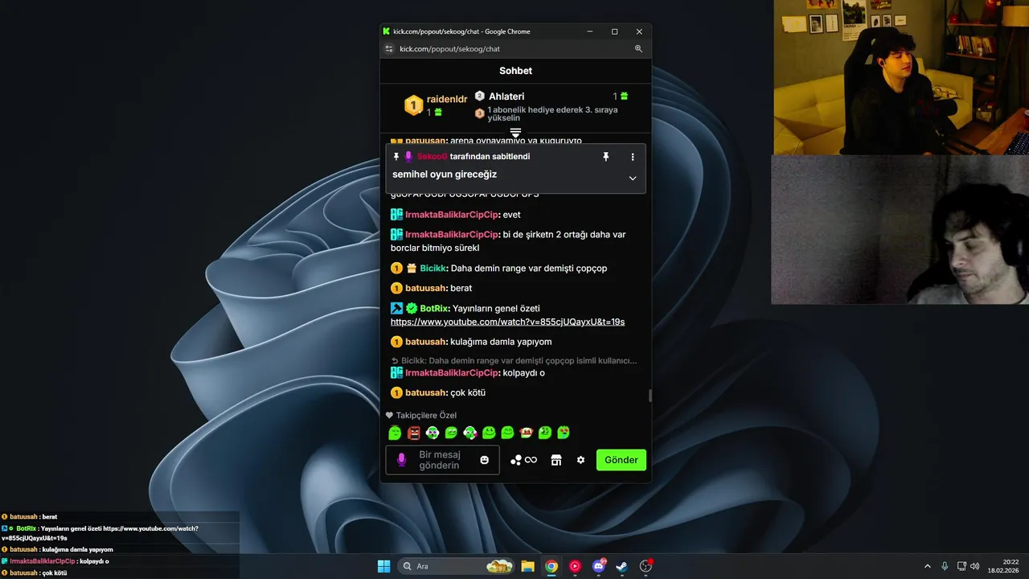
Task: Unpin the pinned message with pin button
Action: 606,157
